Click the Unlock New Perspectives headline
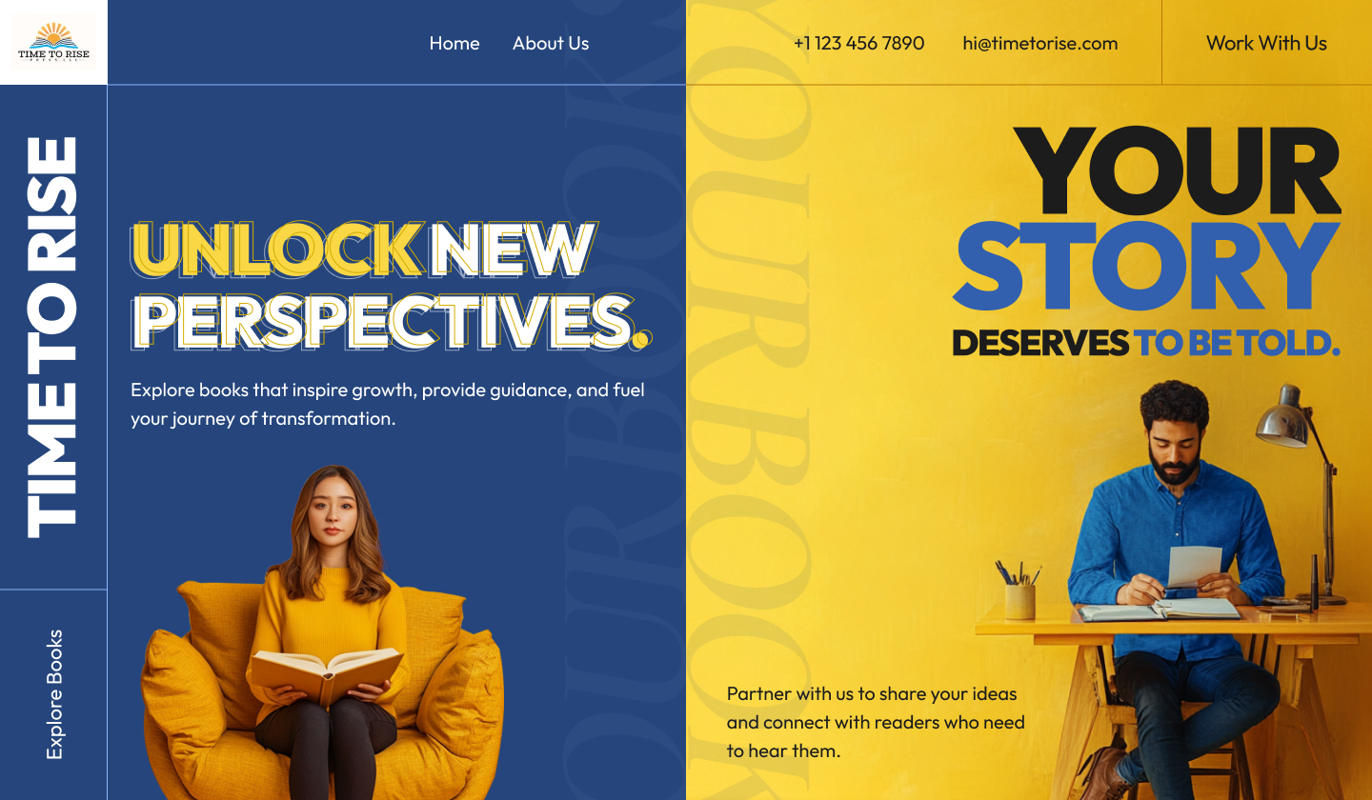Image resolution: width=1372 pixels, height=800 pixels. [x=391, y=285]
